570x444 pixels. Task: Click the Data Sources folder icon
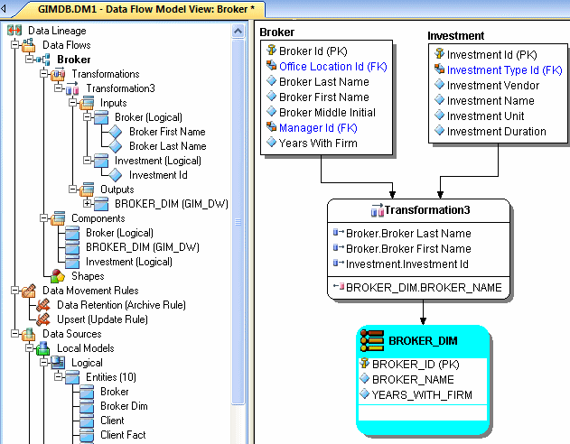coord(29,334)
